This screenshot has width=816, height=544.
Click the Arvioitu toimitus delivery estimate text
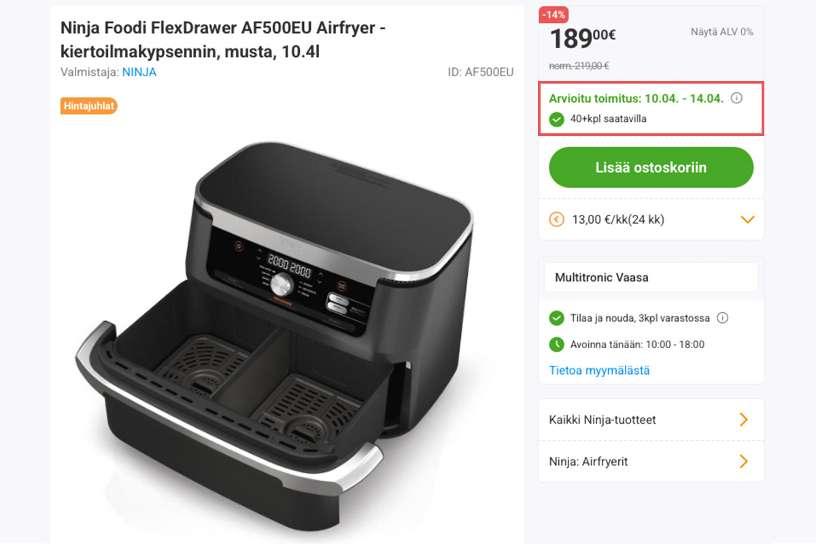click(637, 98)
